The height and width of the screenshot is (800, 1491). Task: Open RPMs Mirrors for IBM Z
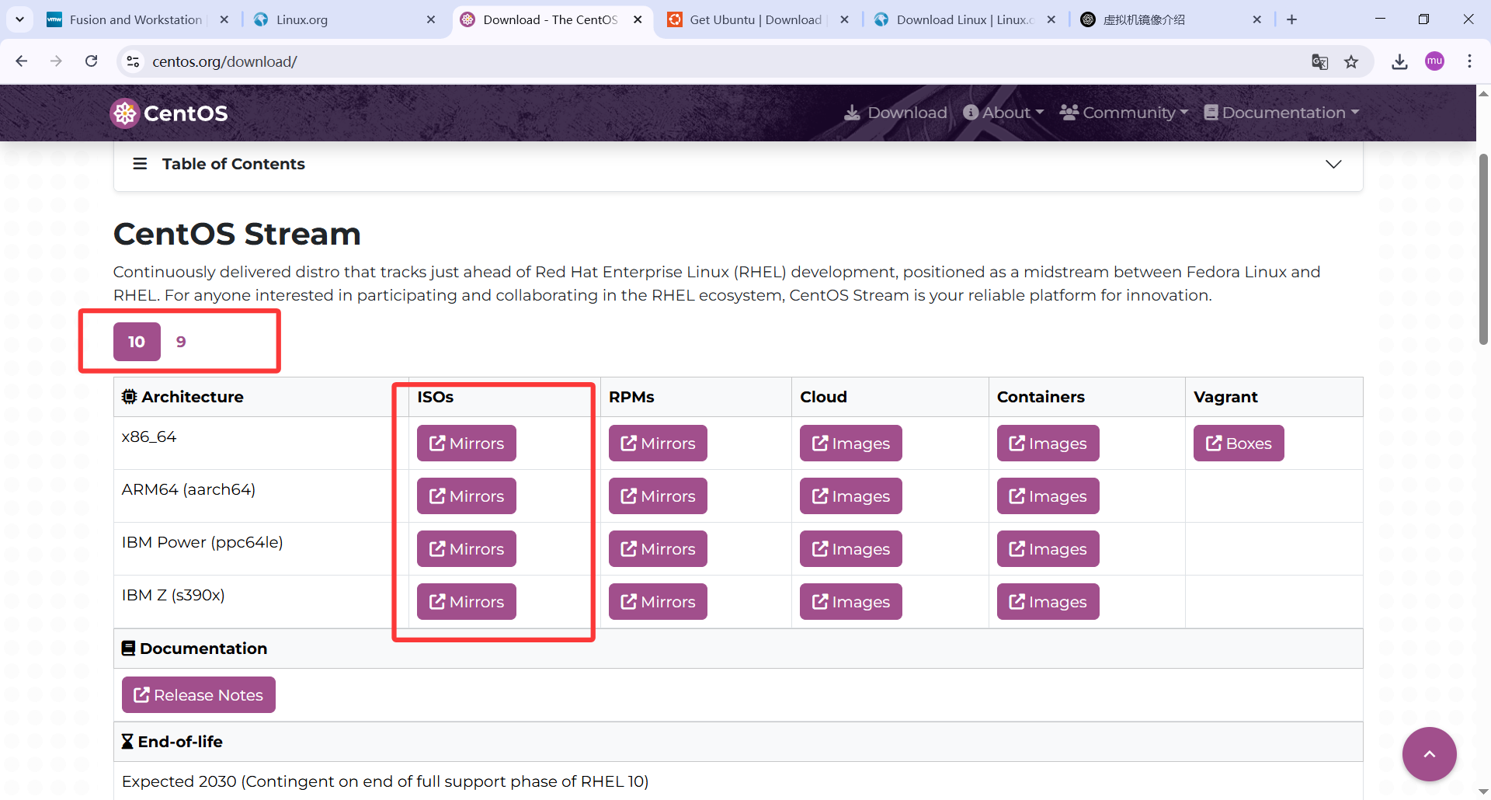[x=658, y=602]
